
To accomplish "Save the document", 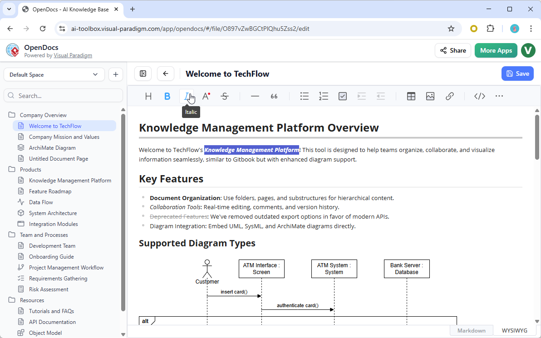I will [x=517, y=73].
